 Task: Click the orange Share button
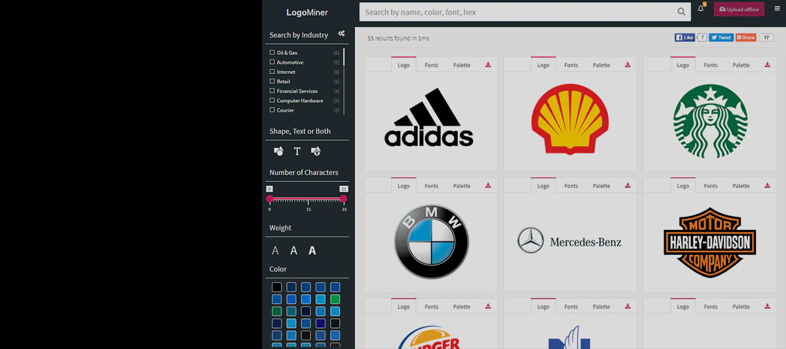coord(745,37)
